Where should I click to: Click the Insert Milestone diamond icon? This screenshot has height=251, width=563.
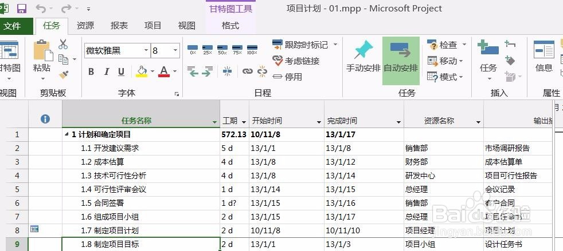[510, 60]
